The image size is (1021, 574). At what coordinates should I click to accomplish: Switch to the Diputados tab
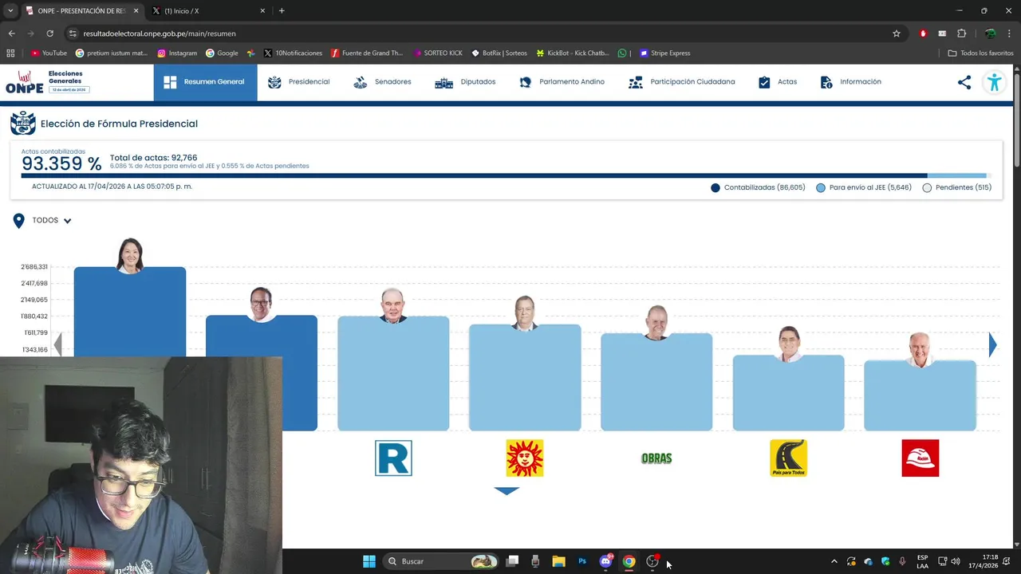(465, 82)
